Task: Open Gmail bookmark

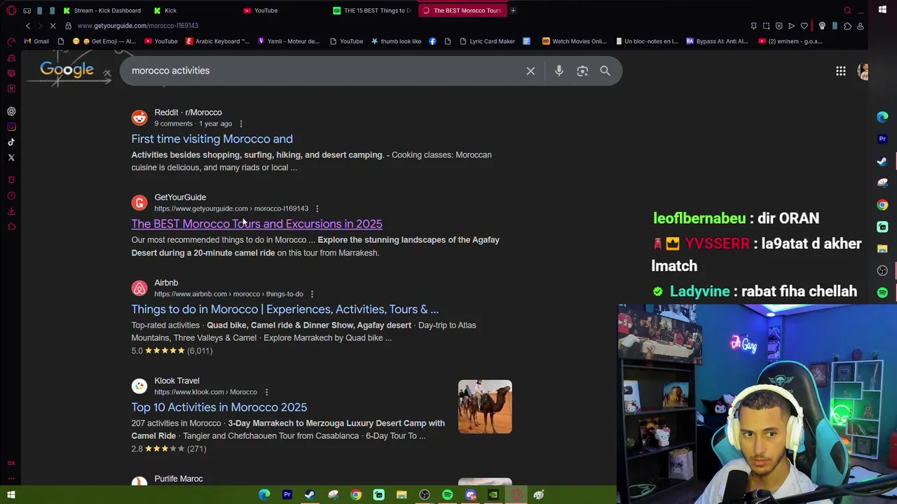Action: pyautogui.click(x=36, y=41)
